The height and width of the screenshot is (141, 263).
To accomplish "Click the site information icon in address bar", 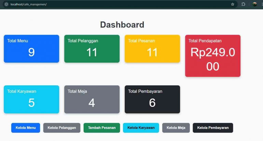I will [x=6, y=4].
